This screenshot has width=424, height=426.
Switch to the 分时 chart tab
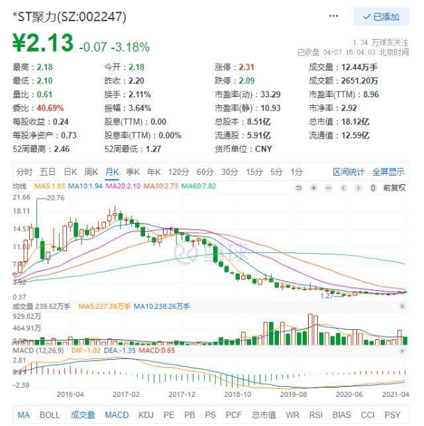[x=24, y=172]
